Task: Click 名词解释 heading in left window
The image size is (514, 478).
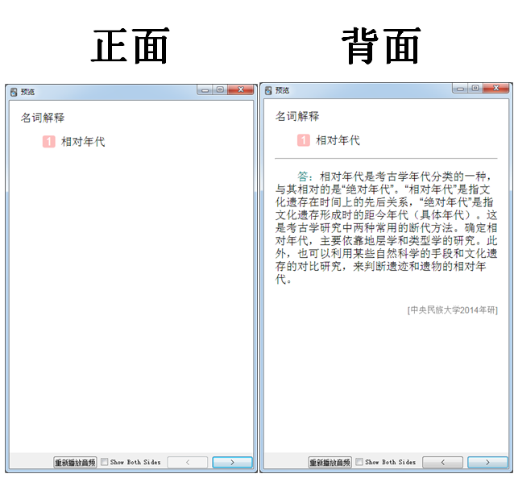Action: click(43, 118)
